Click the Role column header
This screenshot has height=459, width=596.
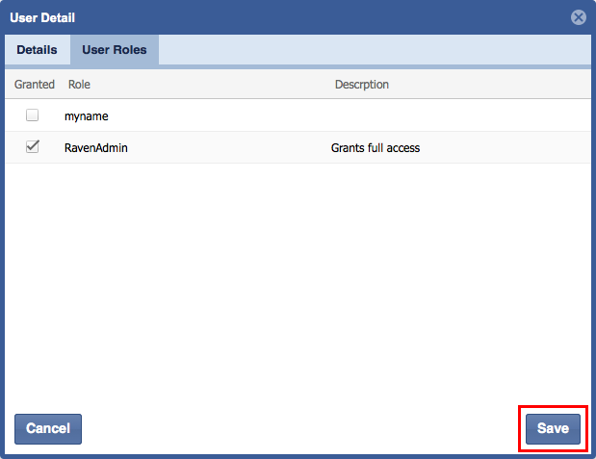tap(79, 85)
